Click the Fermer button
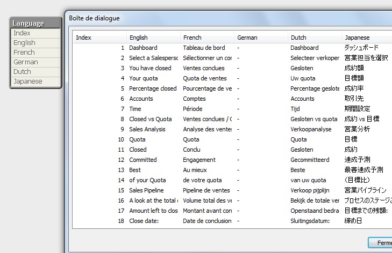This screenshot has width=392, height=253. (382, 243)
